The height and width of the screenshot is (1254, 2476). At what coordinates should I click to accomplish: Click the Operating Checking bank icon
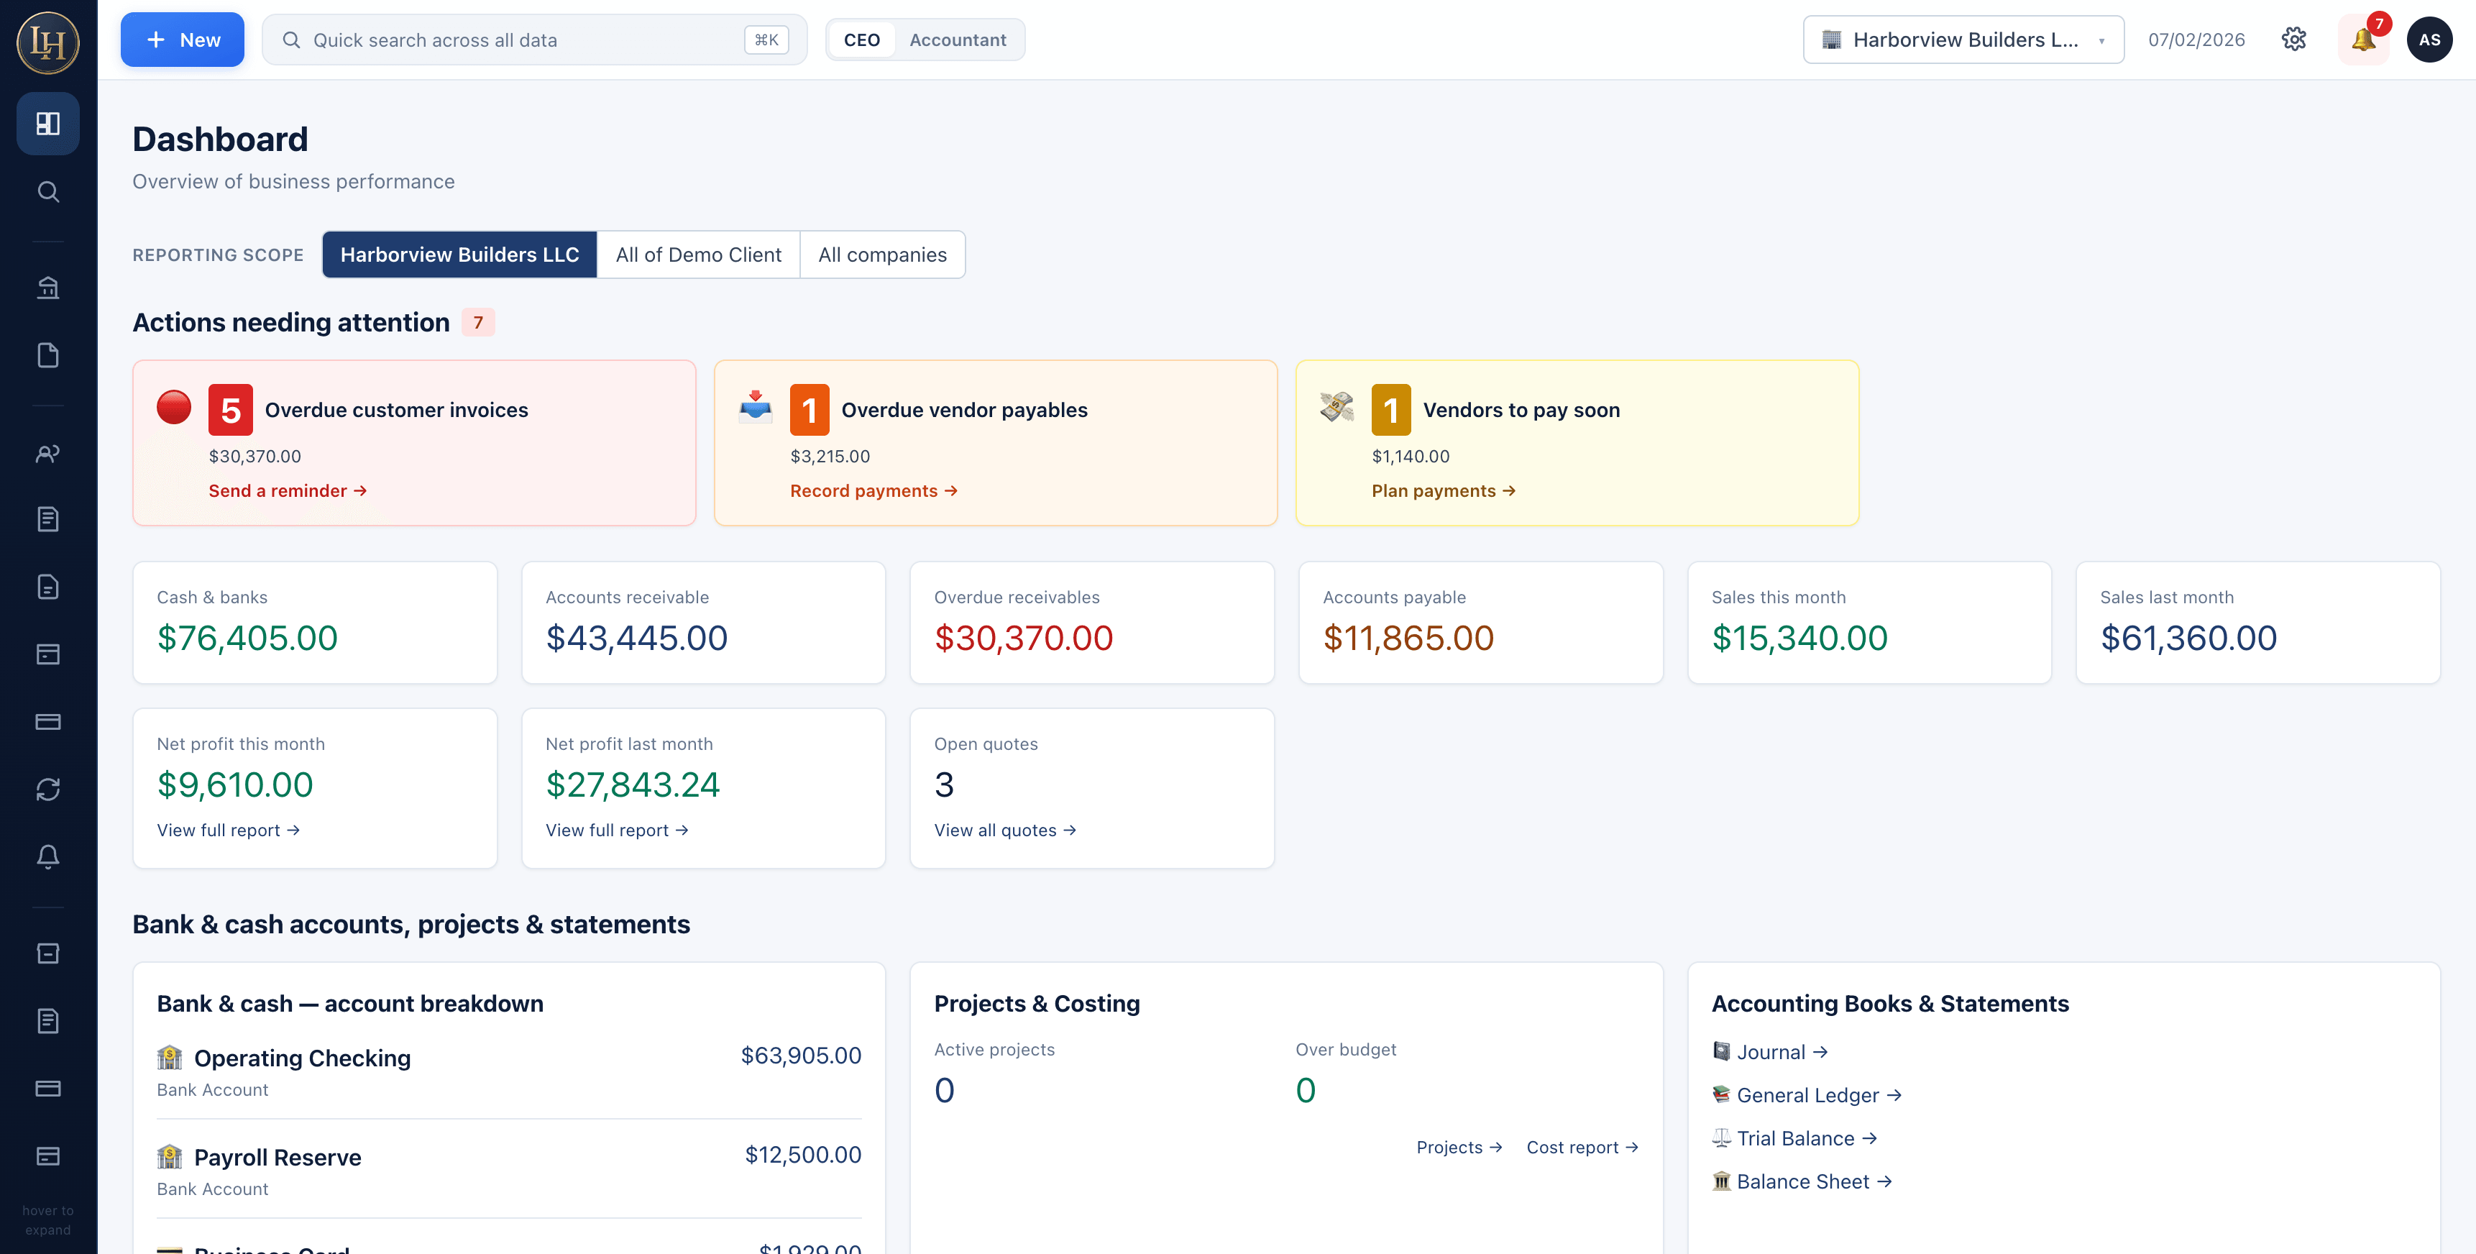[x=169, y=1058]
